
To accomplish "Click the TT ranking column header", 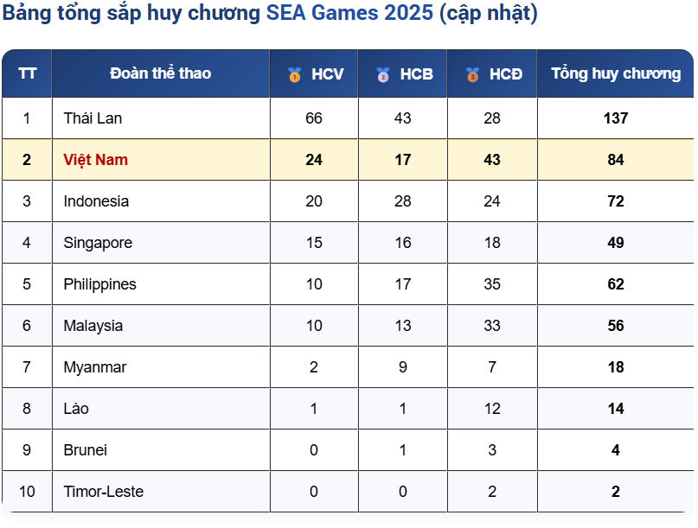I will (27, 73).
